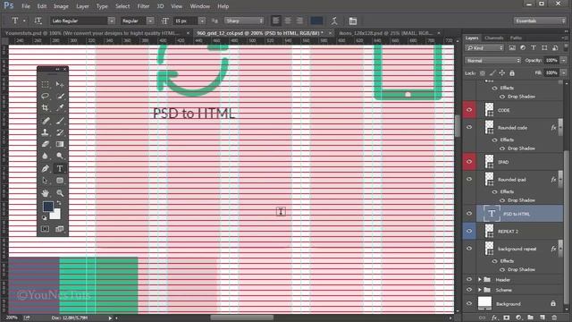Select the Clone Stamp tool

pyautogui.click(x=46, y=132)
